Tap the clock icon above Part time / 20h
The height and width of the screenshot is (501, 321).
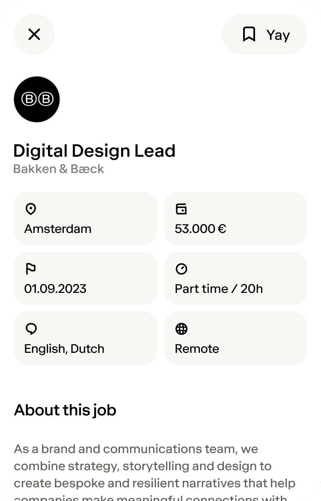tap(181, 269)
